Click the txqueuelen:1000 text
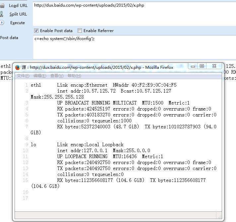This screenshot has width=236, height=222. coord(112,121)
